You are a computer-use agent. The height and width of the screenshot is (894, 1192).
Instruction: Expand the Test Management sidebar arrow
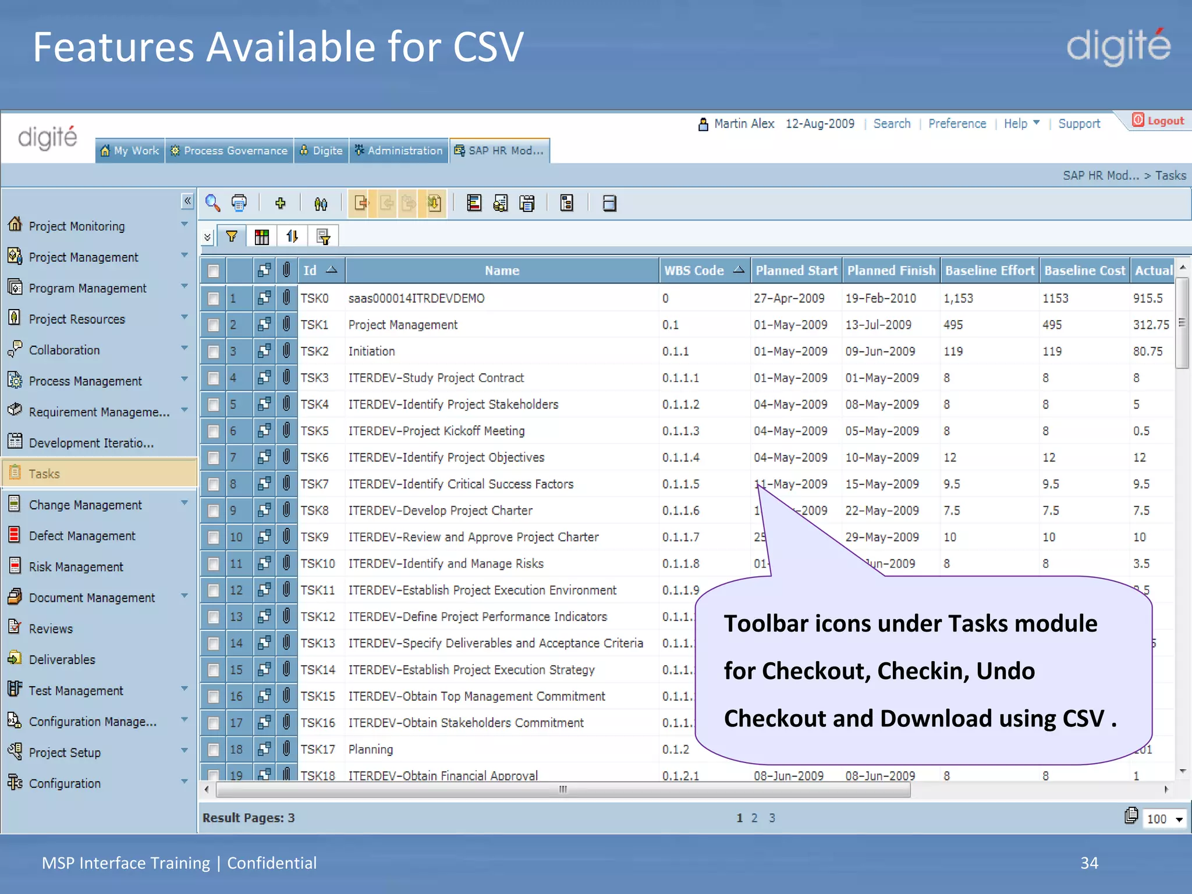coord(185,688)
